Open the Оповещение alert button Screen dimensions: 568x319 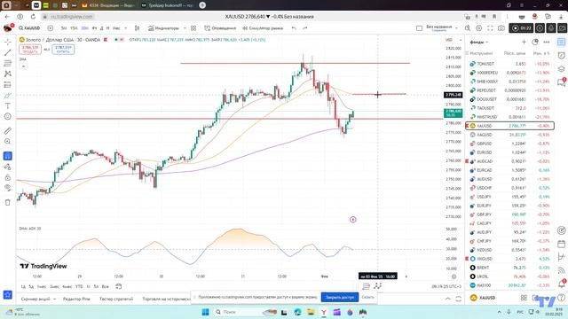pyautogui.click(x=220, y=27)
